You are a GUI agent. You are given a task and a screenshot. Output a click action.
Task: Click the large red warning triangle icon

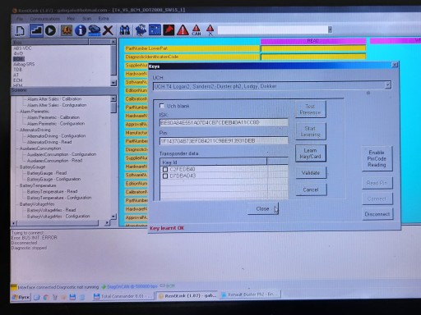(183, 30)
